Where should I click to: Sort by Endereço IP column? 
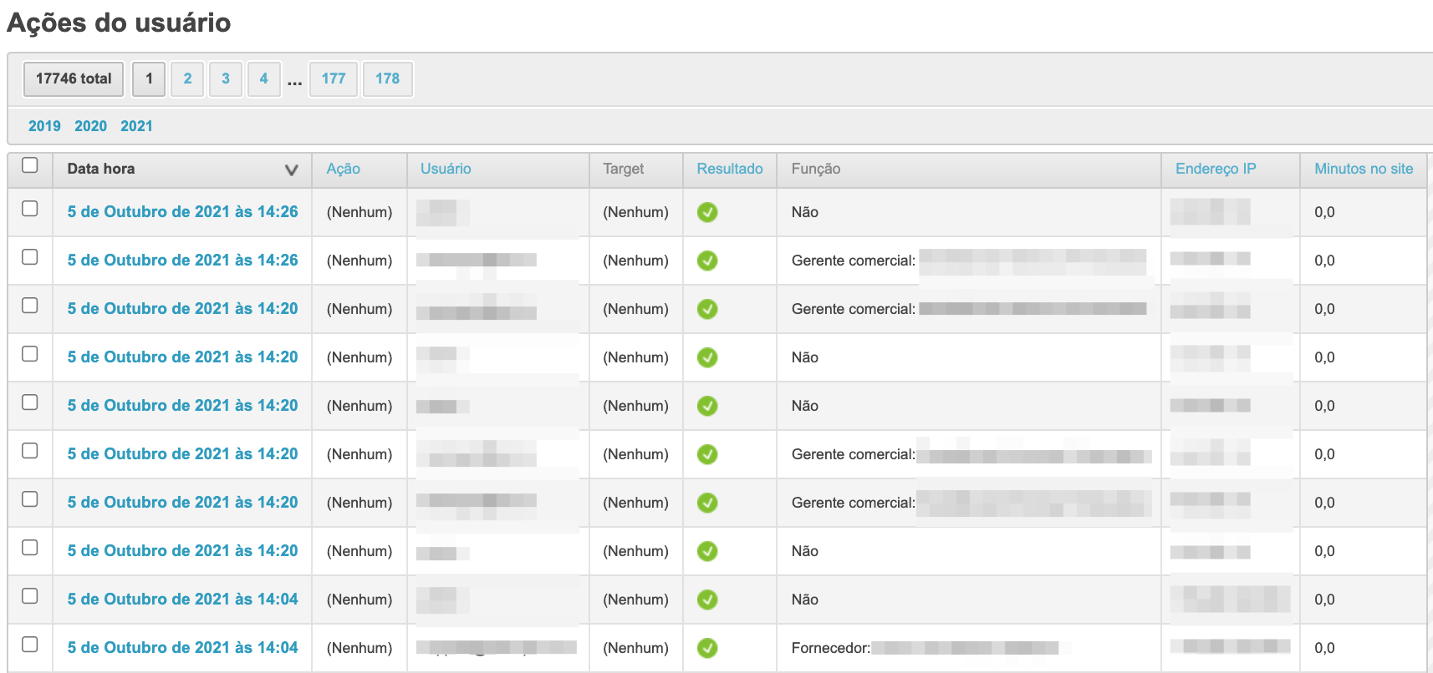click(1216, 169)
